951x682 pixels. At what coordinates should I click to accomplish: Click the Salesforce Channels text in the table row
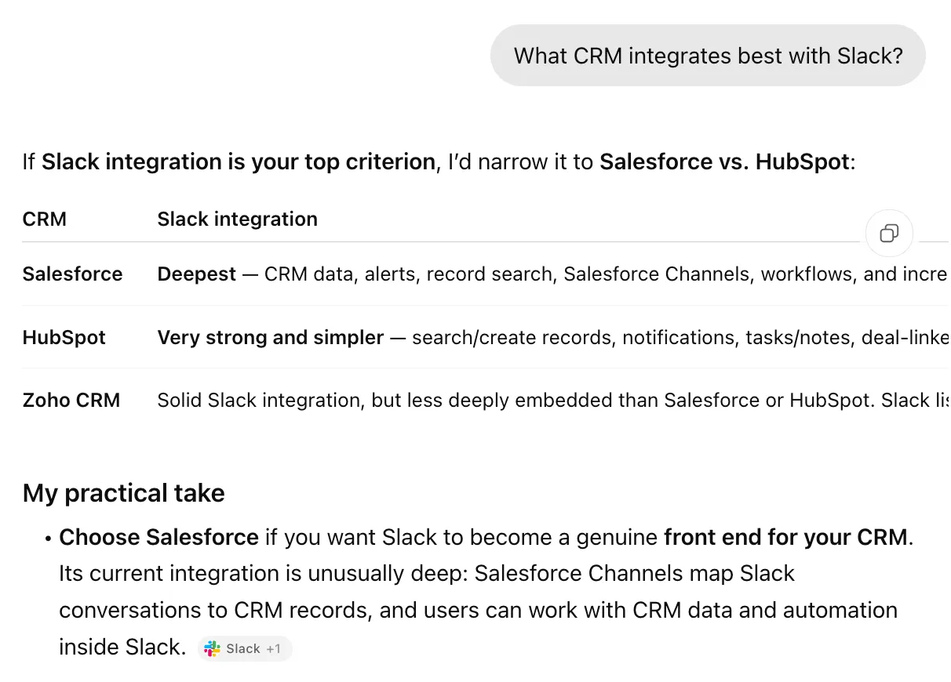tap(658, 274)
